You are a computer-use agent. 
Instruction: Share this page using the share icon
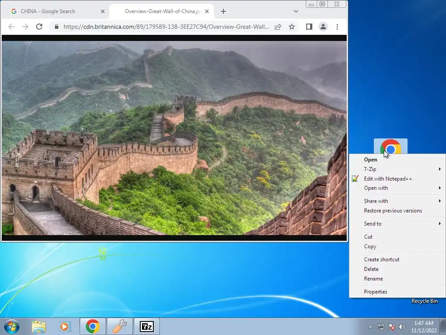coord(278,27)
